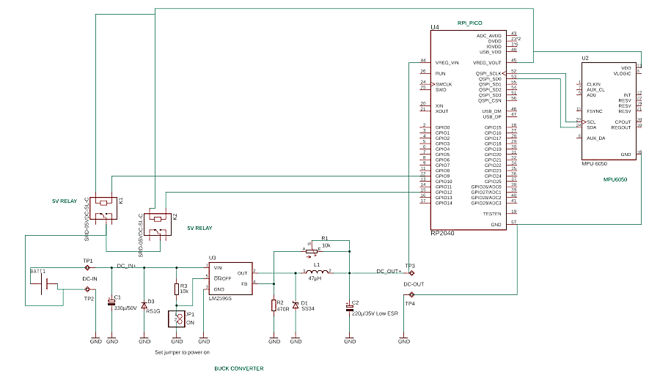Select the U3 LM2596S regulator block
The width and height of the screenshot is (649, 372).
(x=230, y=278)
